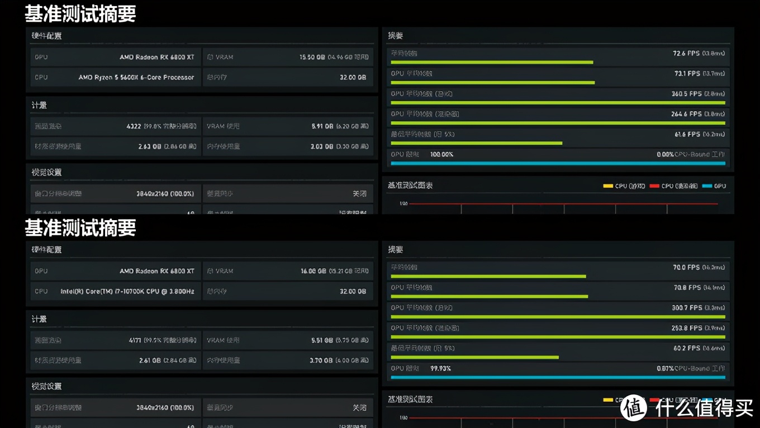Click the 99.93% GPU bound value
Image resolution: width=760 pixels, height=428 pixels.
440,368
